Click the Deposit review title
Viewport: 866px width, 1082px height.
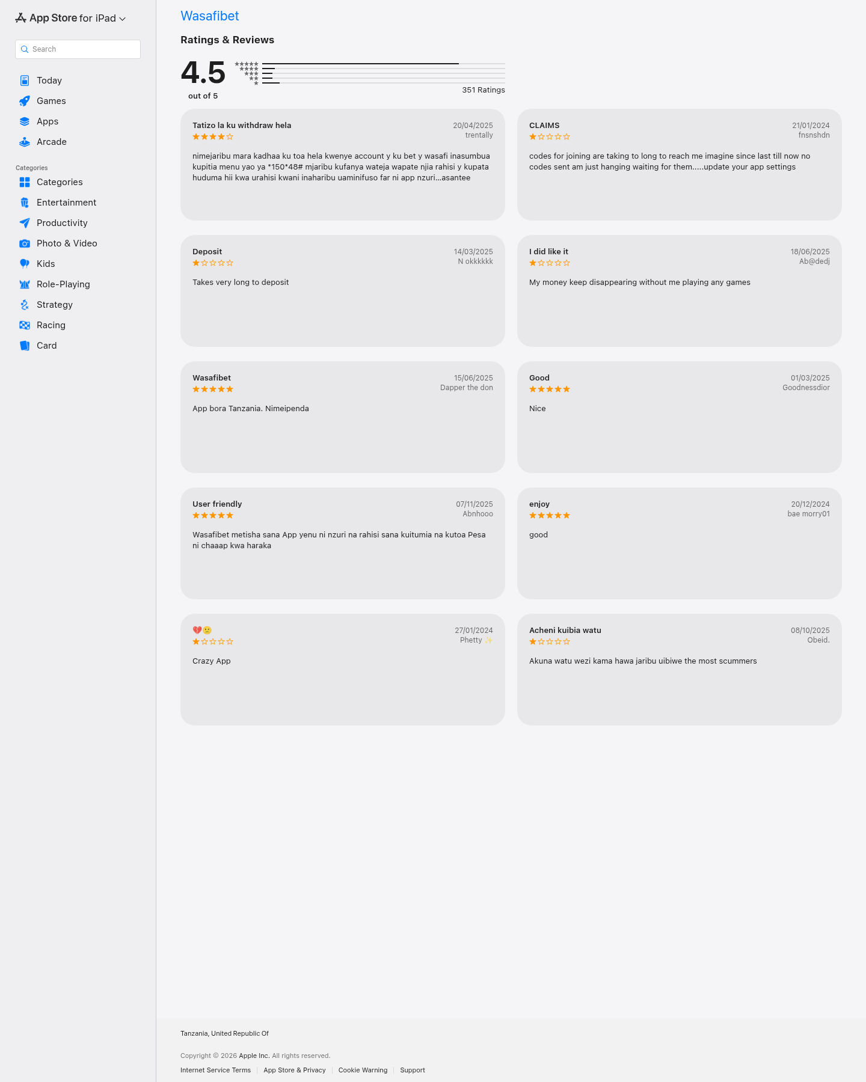point(207,252)
